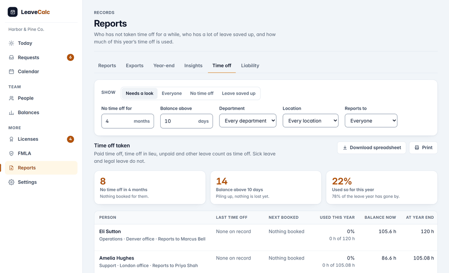
Task: Click the ribbon icon beside Licenses
Action: (x=11, y=139)
